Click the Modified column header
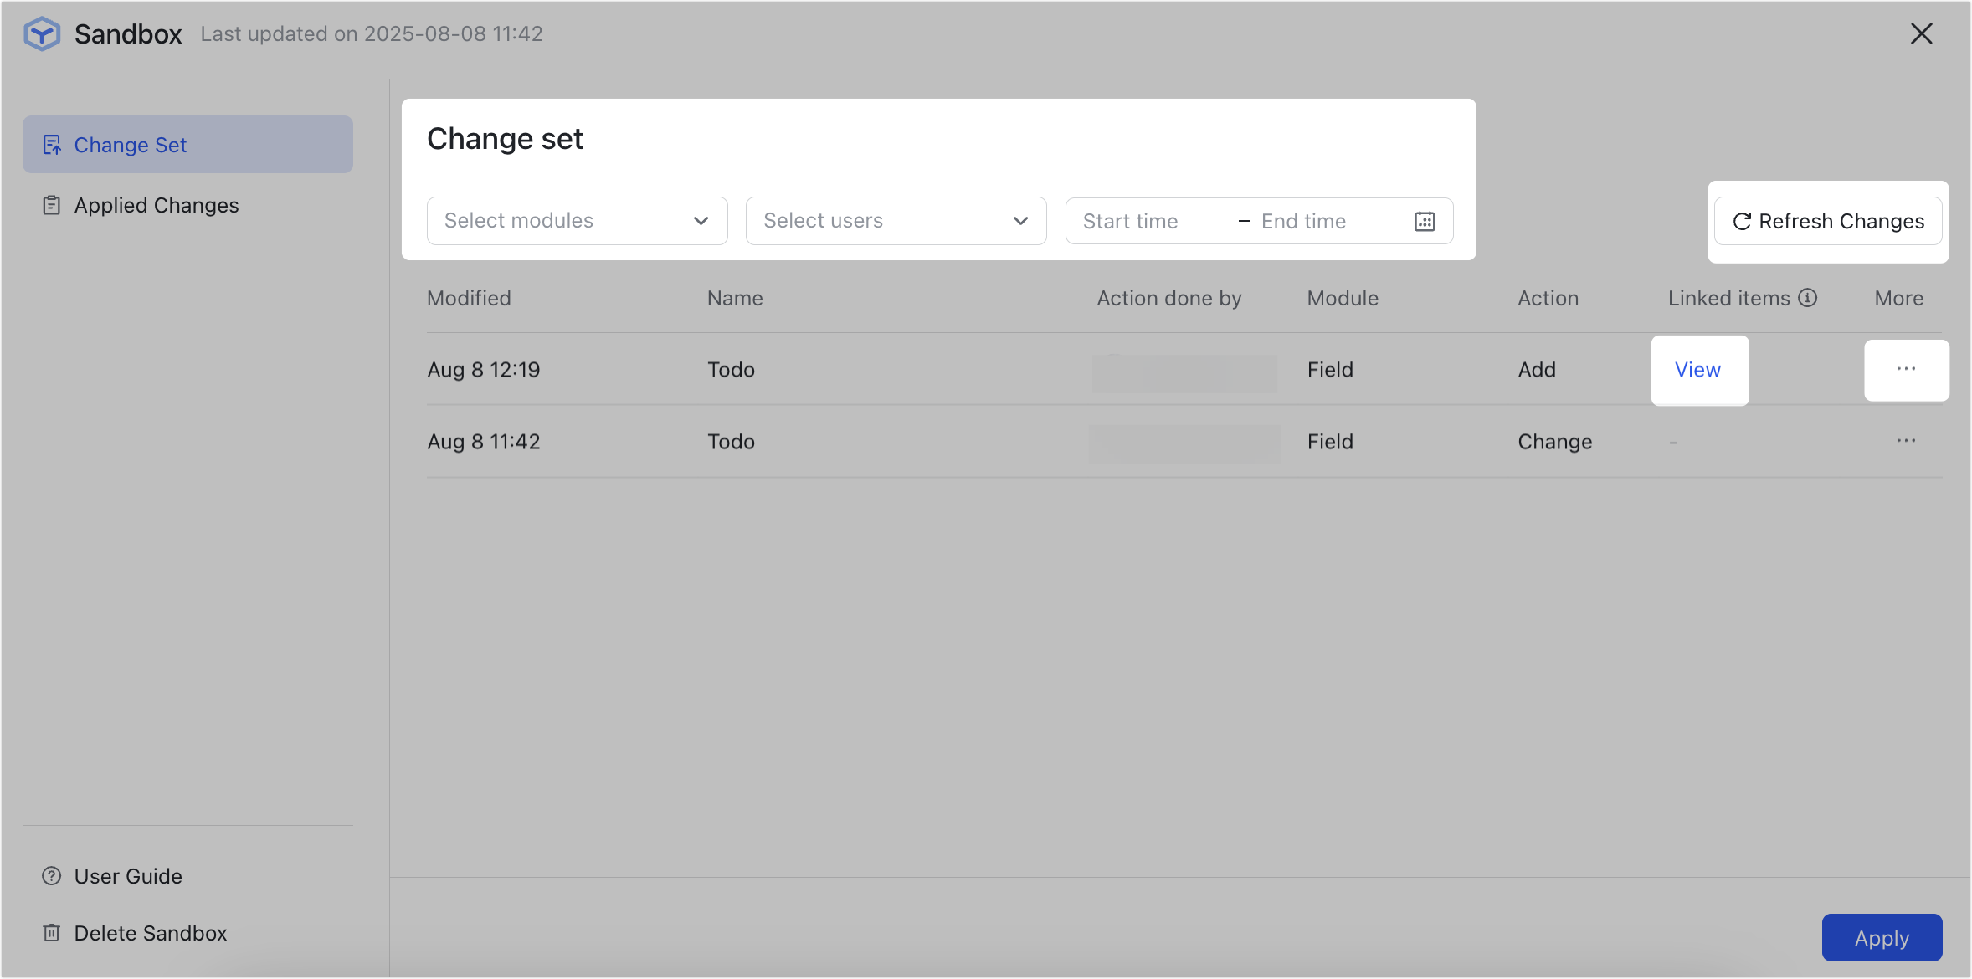Screen dimensions: 1972x979 [x=469, y=298]
